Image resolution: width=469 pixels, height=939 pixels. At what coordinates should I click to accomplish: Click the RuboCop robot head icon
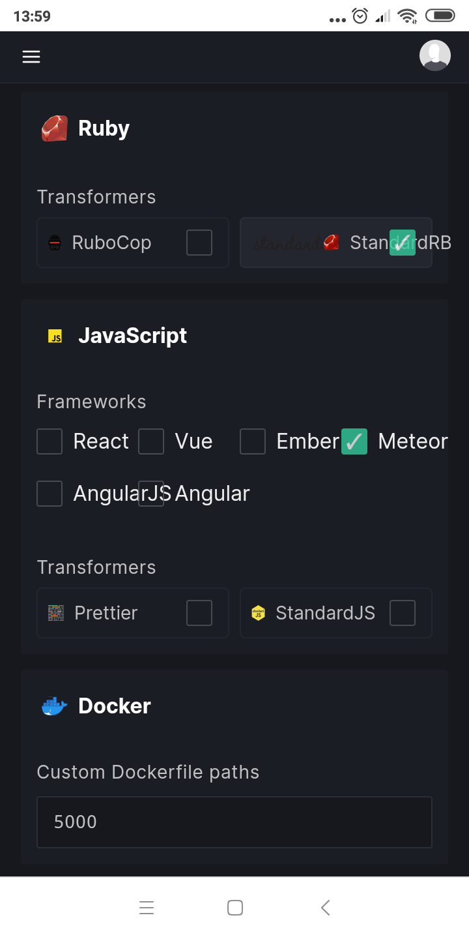(55, 243)
